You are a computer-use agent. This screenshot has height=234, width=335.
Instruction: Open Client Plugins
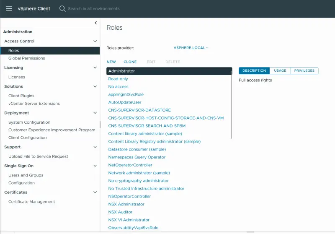coord(21,96)
